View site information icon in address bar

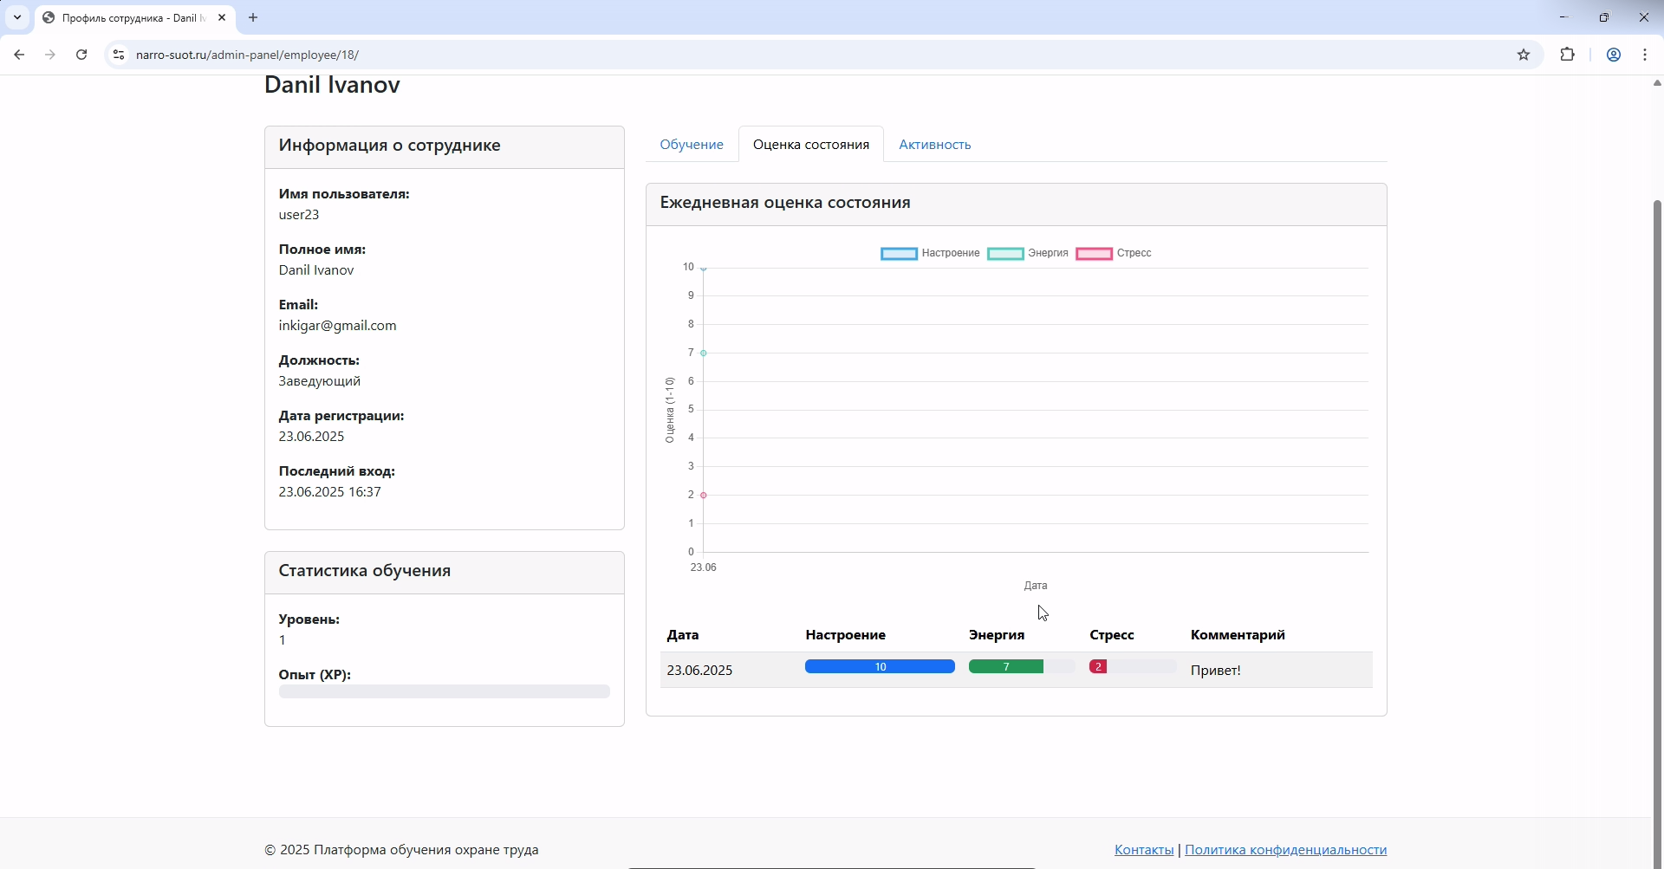click(119, 55)
